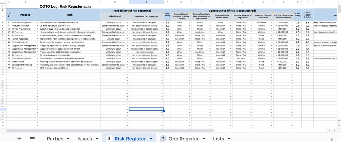The image size is (341, 142).
Task: Open the Risk Register tab dropdown arrow
Action: pos(151,139)
